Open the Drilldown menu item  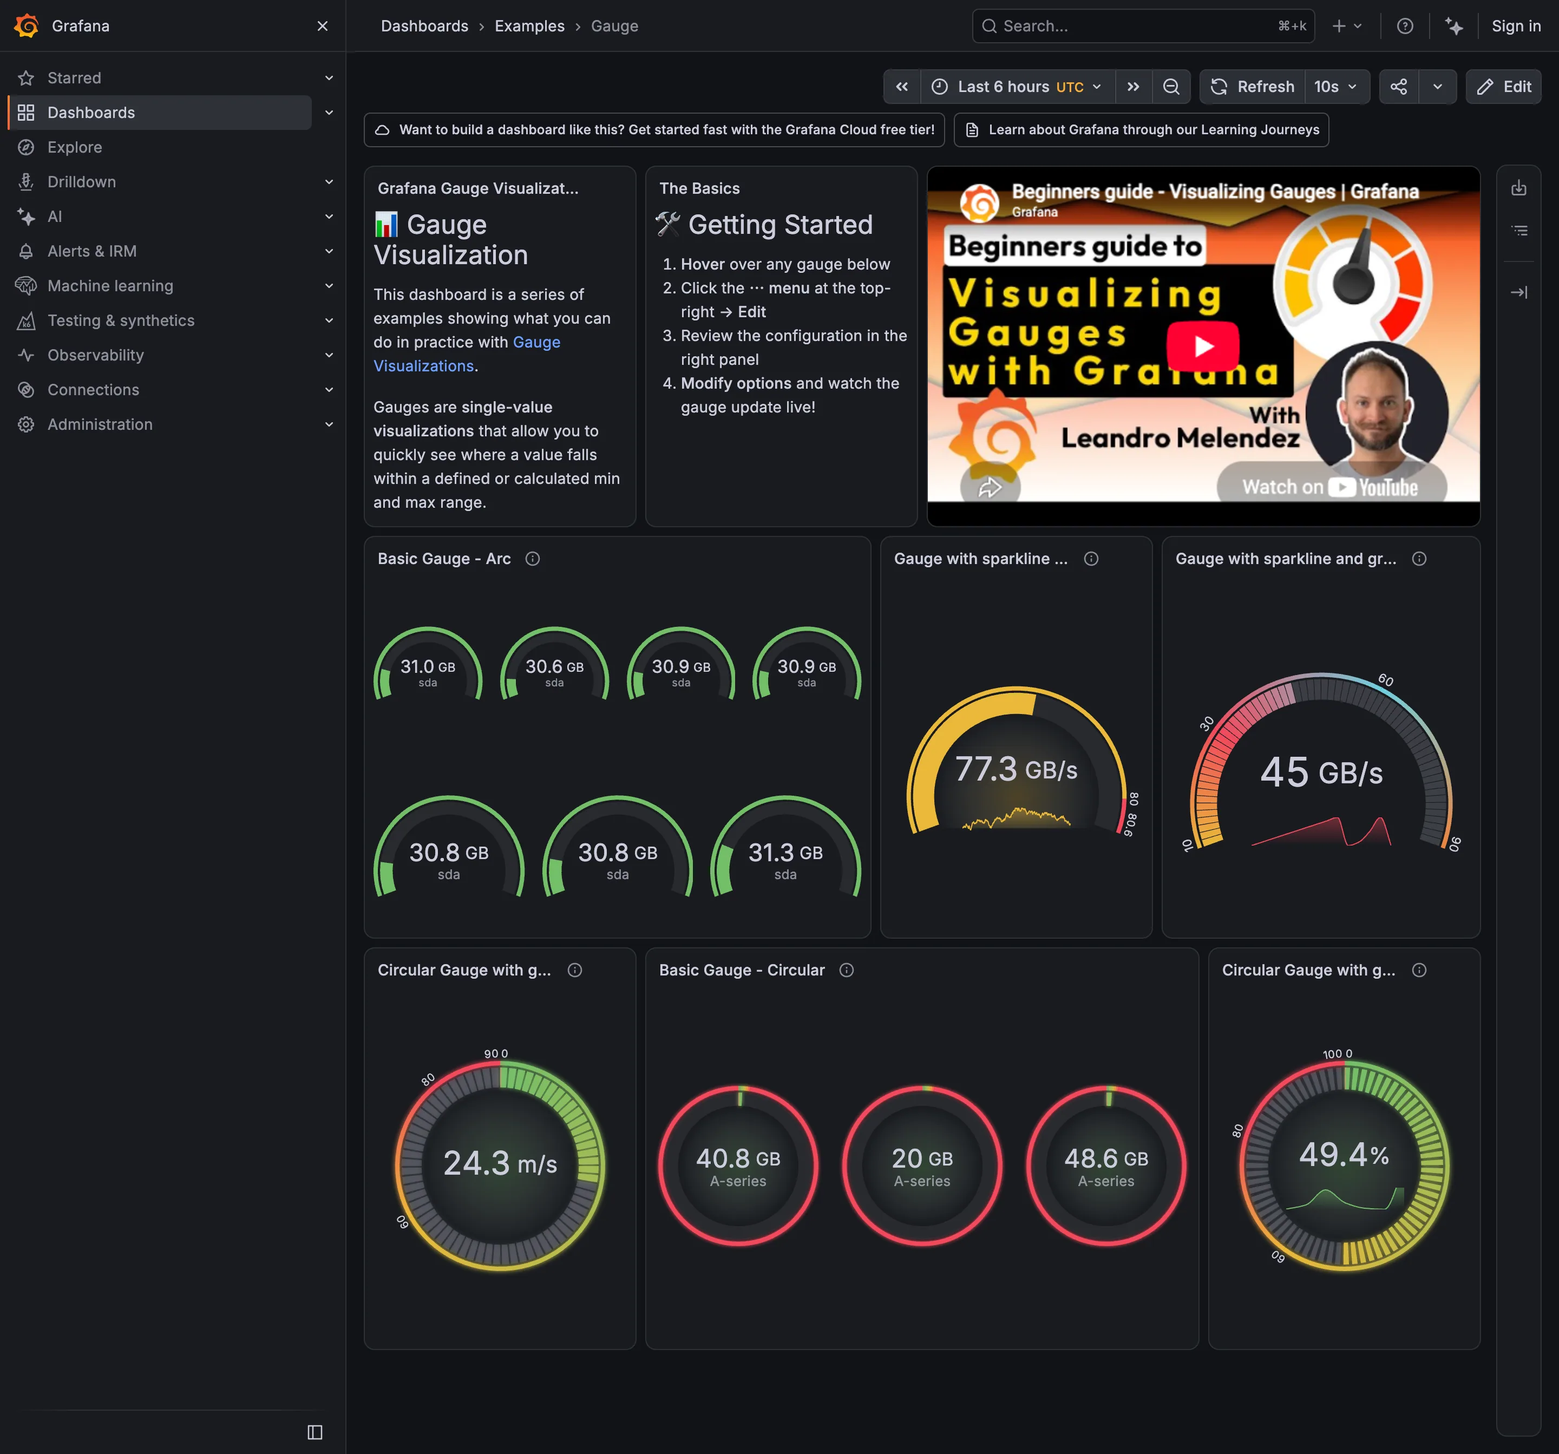point(82,182)
